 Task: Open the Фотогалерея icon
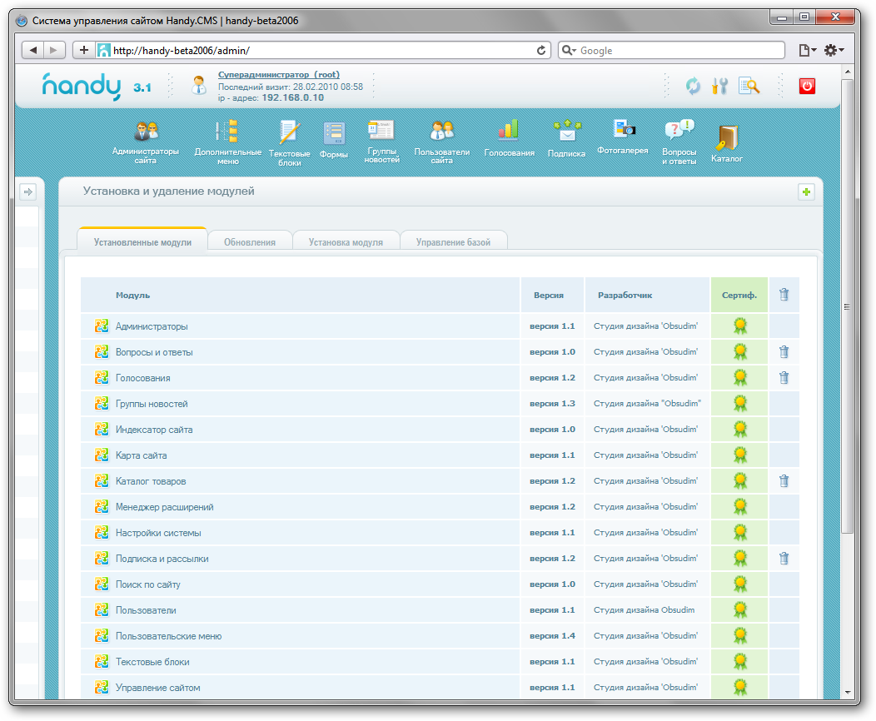tap(623, 129)
